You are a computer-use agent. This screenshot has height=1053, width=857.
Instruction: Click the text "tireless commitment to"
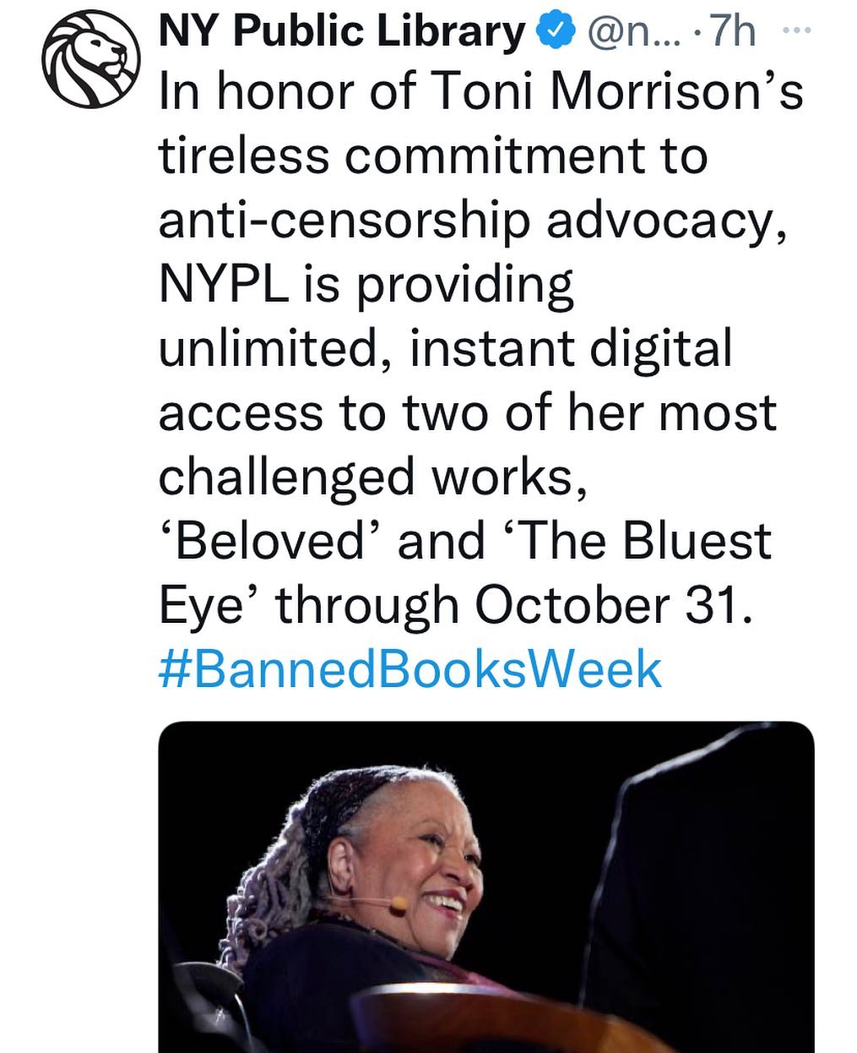(x=432, y=156)
